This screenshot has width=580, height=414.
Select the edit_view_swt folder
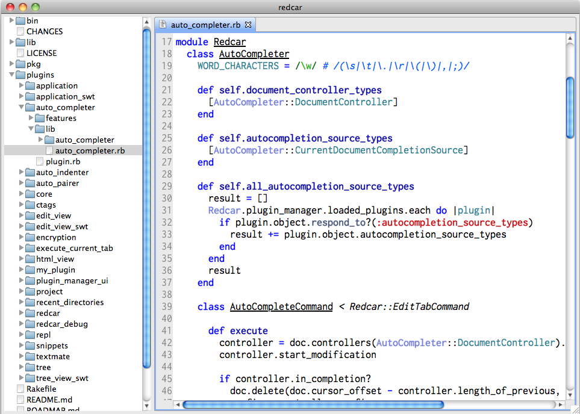pyautogui.click(x=62, y=227)
